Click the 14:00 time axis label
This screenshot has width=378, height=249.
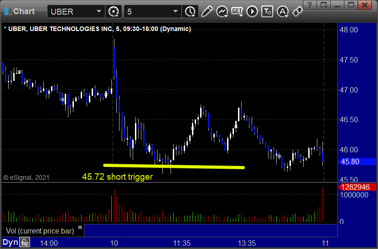coord(49,243)
